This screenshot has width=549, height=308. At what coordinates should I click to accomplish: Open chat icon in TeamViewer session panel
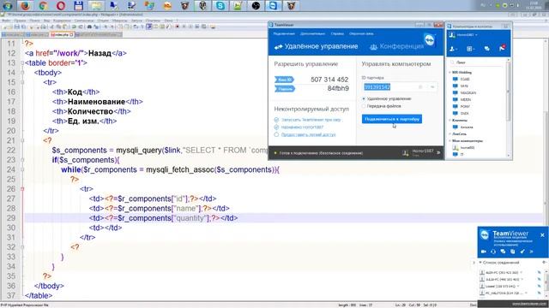point(504,252)
